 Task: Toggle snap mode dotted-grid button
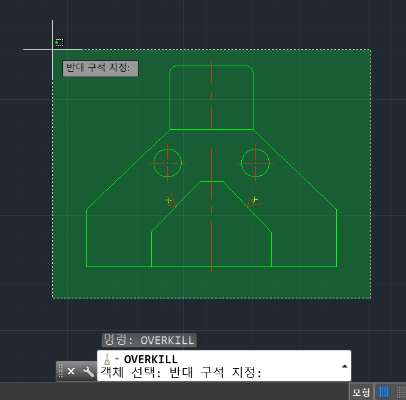[401, 391]
